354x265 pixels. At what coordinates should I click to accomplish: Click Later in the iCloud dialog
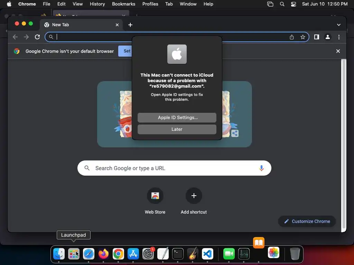(x=177, y=129)
